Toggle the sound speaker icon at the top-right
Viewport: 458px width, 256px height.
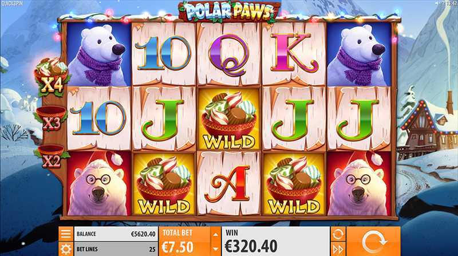click(437, 3)
